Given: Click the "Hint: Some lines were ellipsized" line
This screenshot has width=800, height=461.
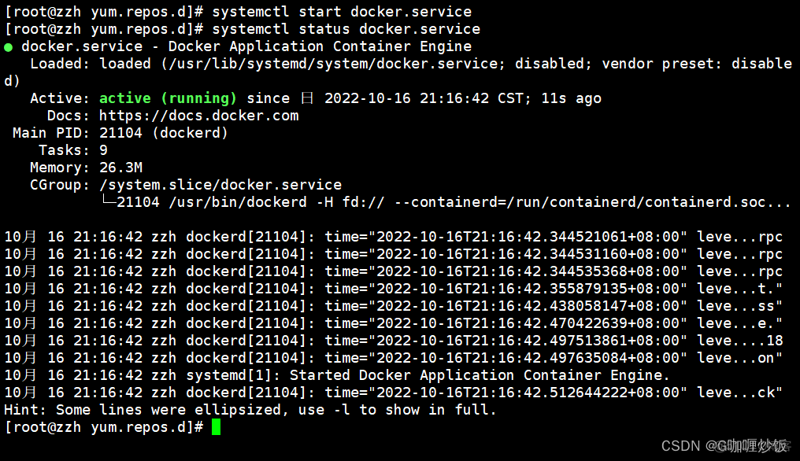Looking at the screenshot, I should point(250,410).
